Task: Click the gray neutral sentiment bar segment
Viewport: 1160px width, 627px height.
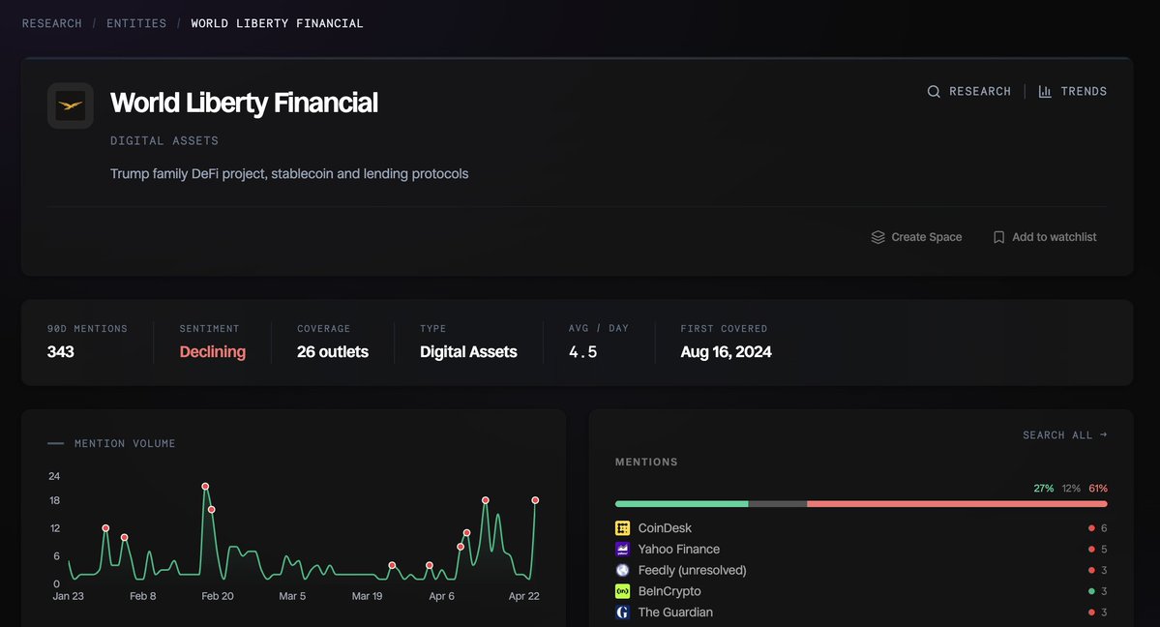Action: pyautogui.click(x=778, y=503)
